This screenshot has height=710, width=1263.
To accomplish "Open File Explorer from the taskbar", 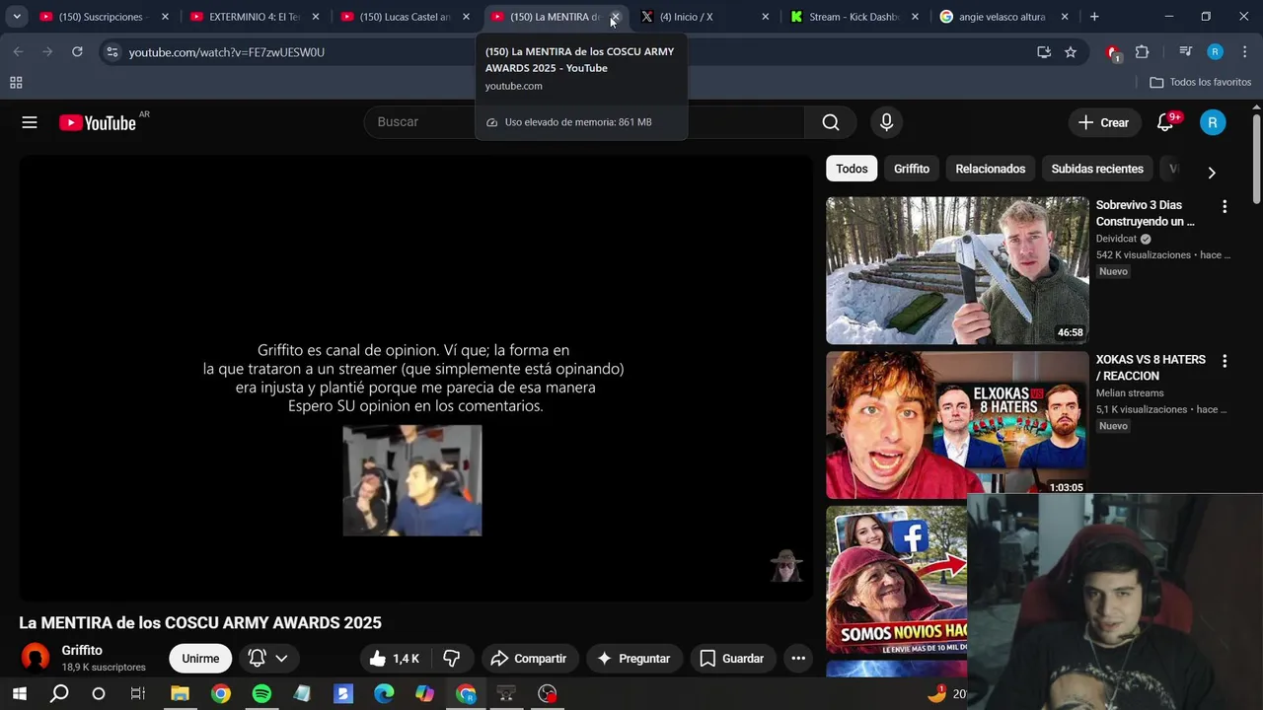I will tap(180, 693).
